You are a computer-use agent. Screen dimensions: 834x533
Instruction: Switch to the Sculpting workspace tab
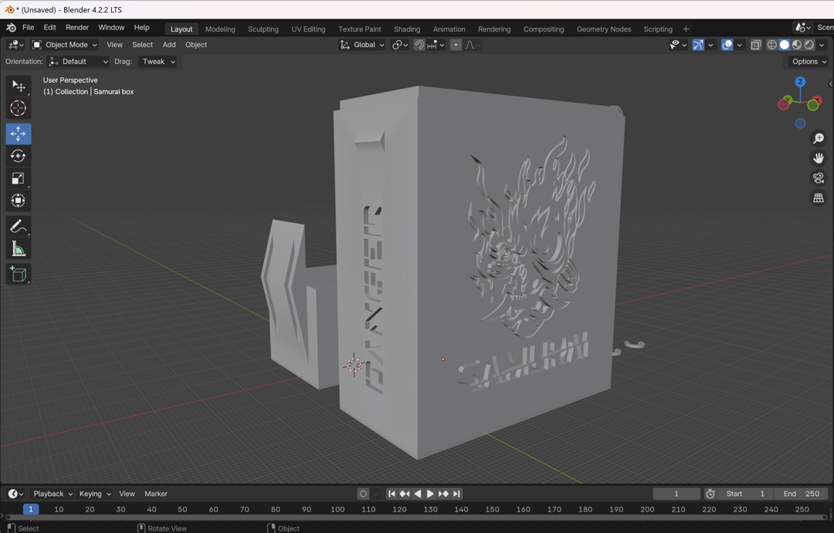[263, 29]
